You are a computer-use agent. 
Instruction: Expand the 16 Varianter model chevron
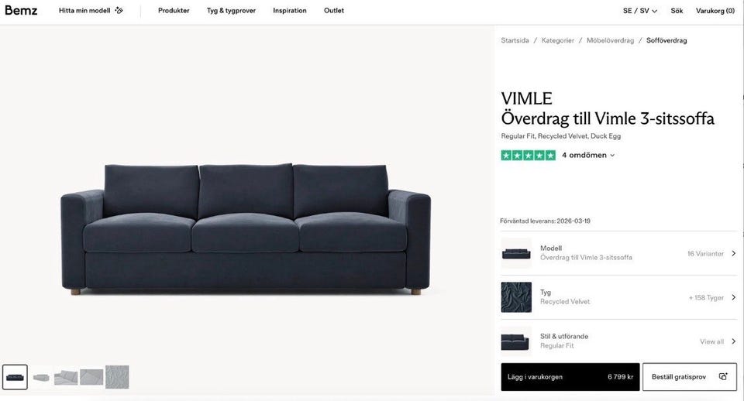(x=734, y=254)
